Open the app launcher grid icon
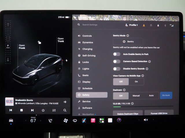The image size is (185, 138). [x=101, y=120]
